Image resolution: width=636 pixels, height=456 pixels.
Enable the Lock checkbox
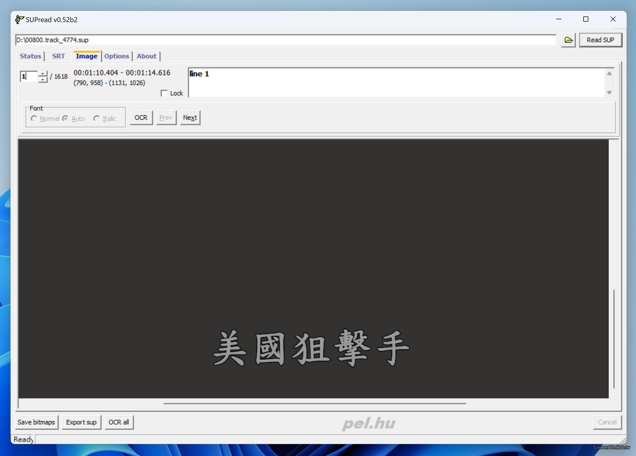point(164,93)
